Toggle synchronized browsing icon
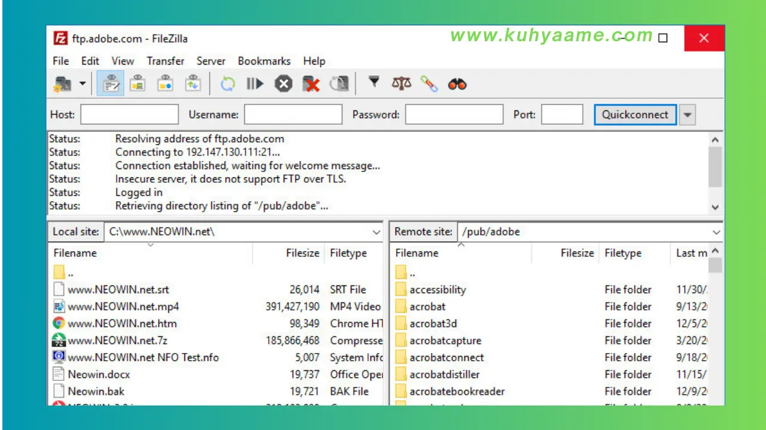Screen dimensions: 766x430 pos(429,84)
